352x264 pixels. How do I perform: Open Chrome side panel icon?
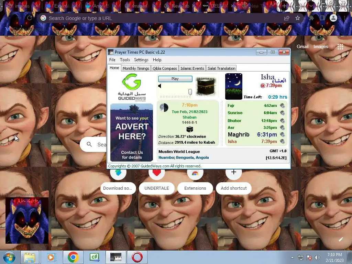point(322,18)
